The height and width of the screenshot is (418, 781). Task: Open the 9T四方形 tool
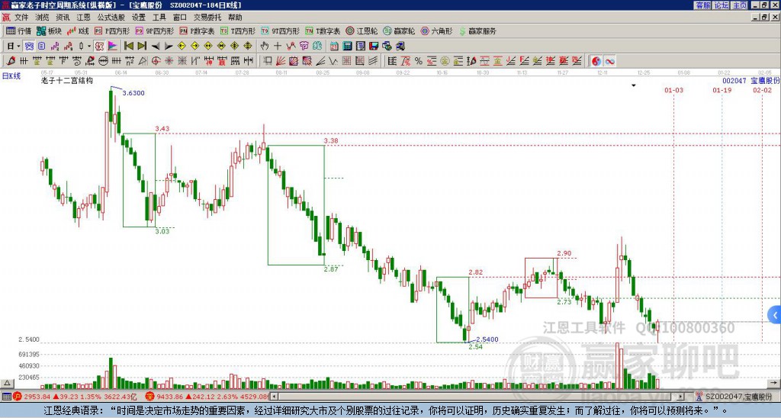281,31
